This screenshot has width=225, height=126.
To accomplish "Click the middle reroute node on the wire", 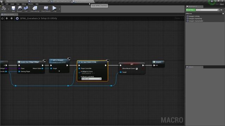I will point(68,86).
